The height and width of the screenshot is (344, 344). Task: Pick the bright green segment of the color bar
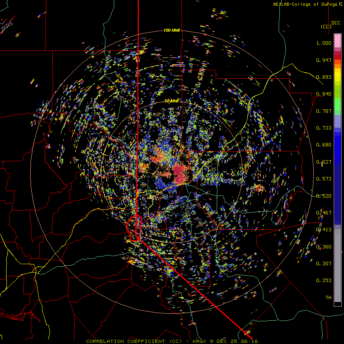pos(338,104)
